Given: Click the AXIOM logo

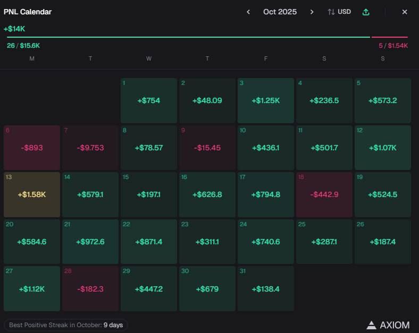Looking at the screenshot, I should coord(388,325).
